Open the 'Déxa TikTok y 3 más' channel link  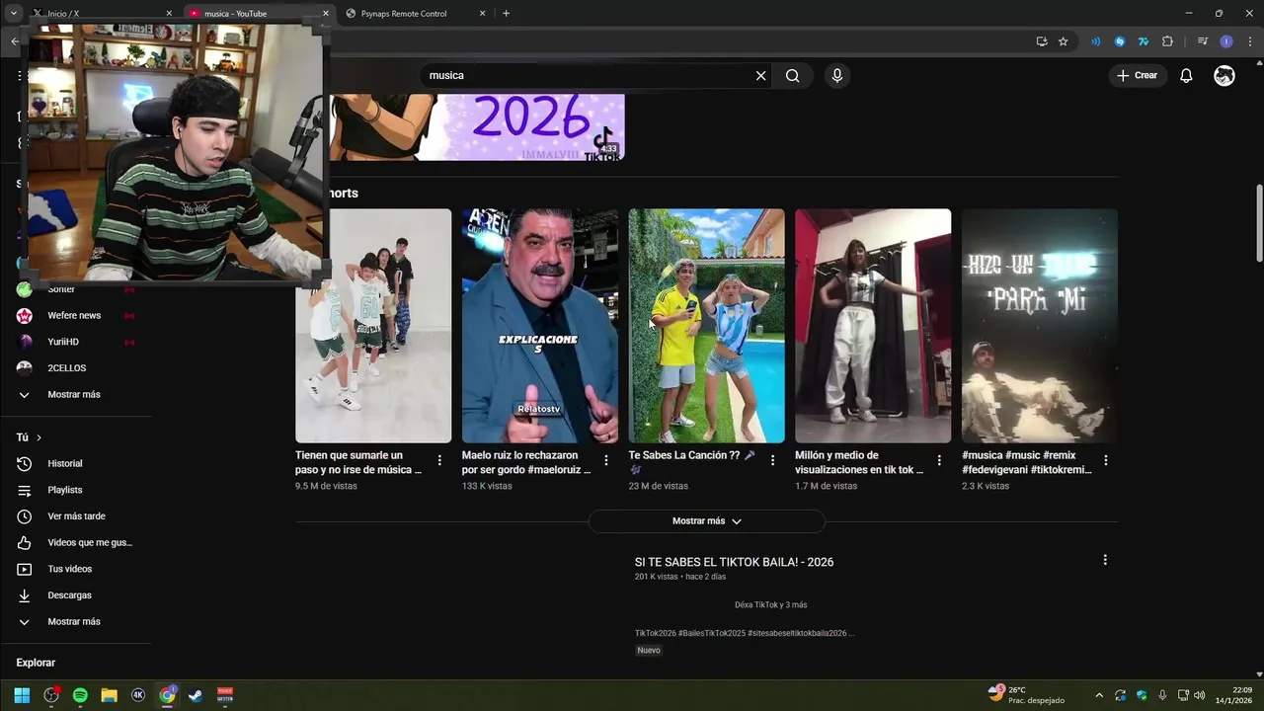click(x=770, y=604)
